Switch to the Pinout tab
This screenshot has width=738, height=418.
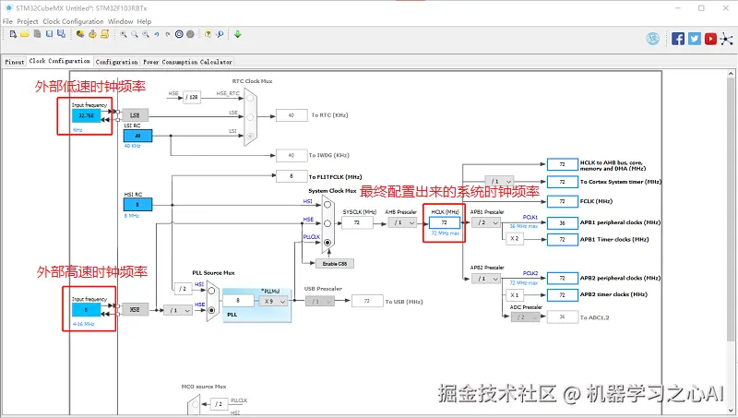click(x=14, y=62)
